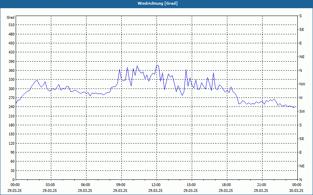Click the 00:00 label above 30.03.25
Screen dimensions: 313x195
point(296,185)
